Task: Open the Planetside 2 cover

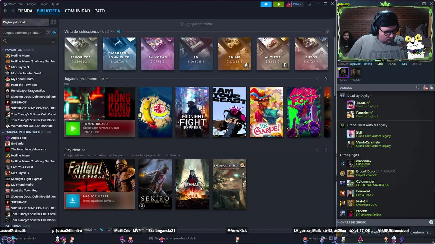Action: coord(229,184)
